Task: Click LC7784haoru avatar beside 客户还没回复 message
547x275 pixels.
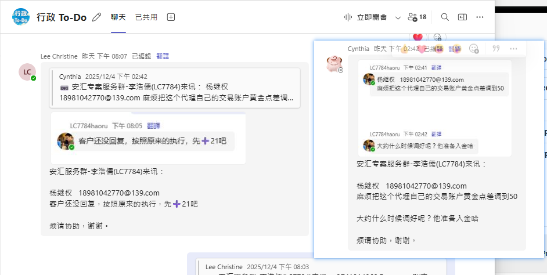Action: tap(66, 141)
